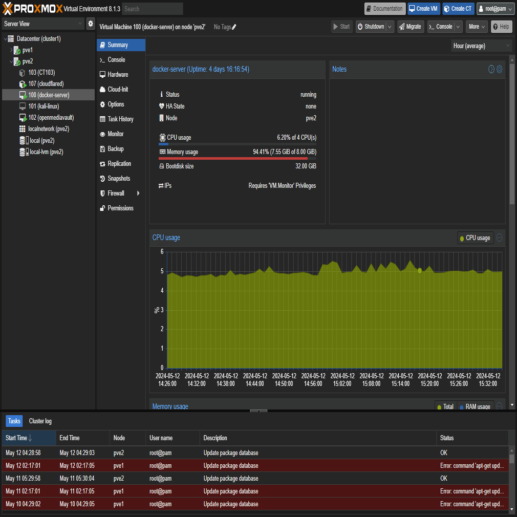Toggle the CPU usage legend series
This screenshot has width=517, height=517.
coord(475,238)
